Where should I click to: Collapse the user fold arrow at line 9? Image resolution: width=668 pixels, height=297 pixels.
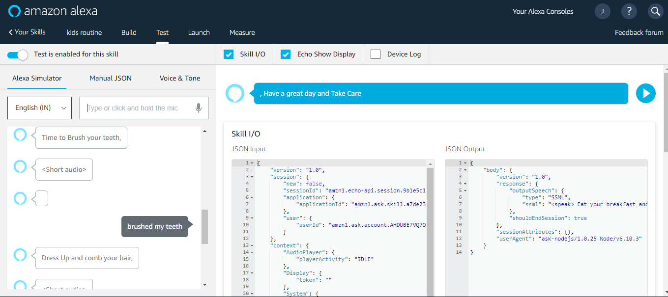[252, 218]
